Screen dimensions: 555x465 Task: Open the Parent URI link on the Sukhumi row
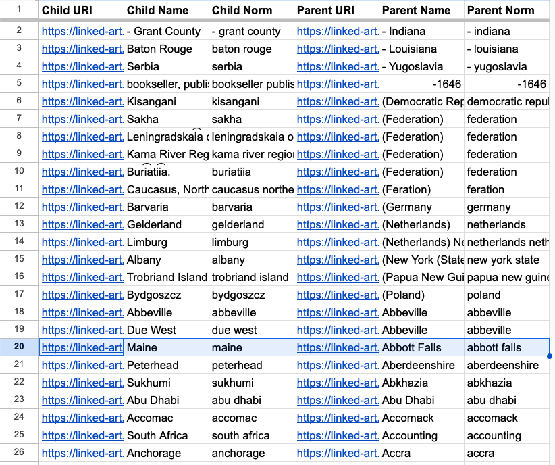[336, 383]
